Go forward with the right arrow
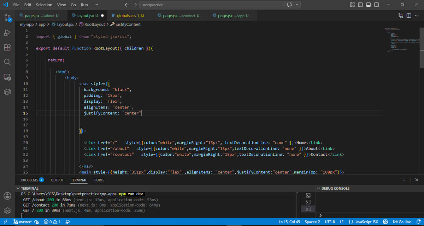Viewport: 424px width, 226px height. click(x=135, y=5)
